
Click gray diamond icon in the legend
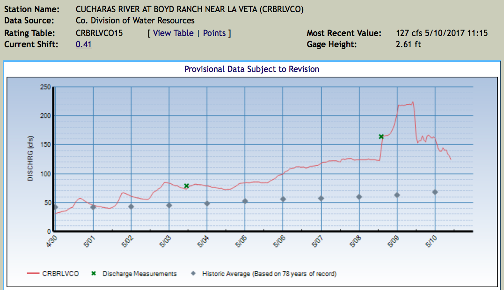tap(193, 274)
